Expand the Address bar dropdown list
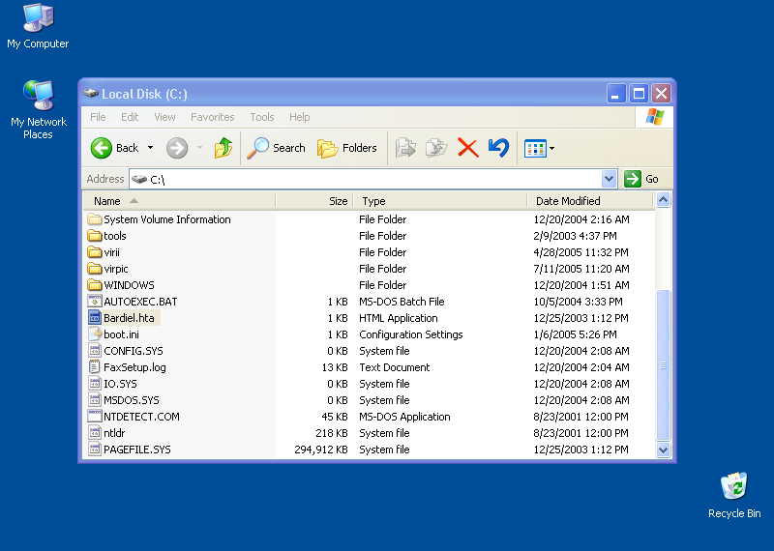This screenshot has width=774, height=551. [x=610, y=179]
